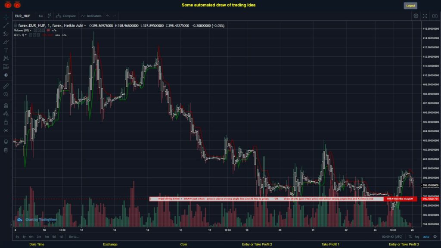The height and width of the screenshot is (248, 441).
Task: Select the crosshair cursor tool
Action: [6, 17]
